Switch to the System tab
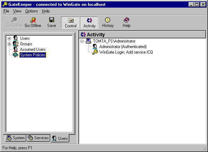Image resolution: width=208 pixels, height=152 pixels. [x=16, y=138]
